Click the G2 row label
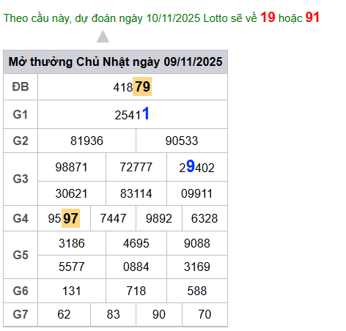Image resolution: width=346 pixels, height=331 pixels. point(21,141)
